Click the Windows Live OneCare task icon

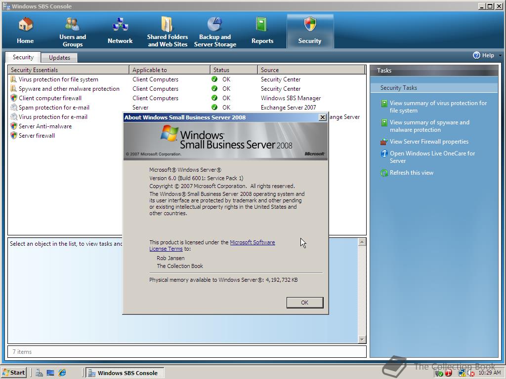384,154
